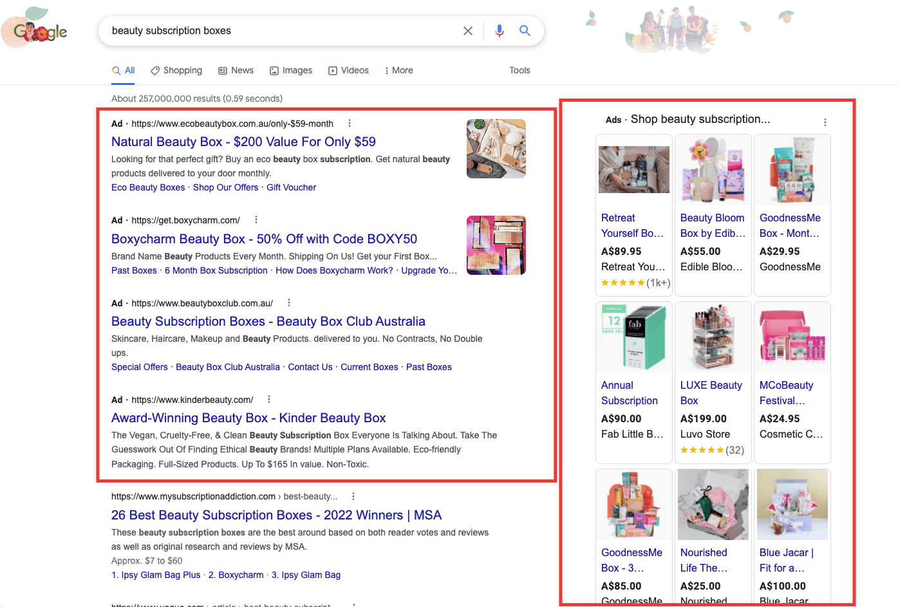Viewport: 898px width, 607px height.
Task: Switch to the All tab
Action: pyautogui.click(x=124, y=70)
